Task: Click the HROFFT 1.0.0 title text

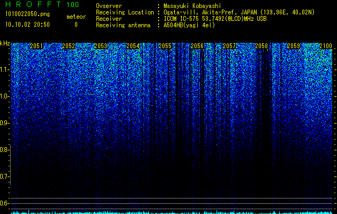Action: click(42, 4)
